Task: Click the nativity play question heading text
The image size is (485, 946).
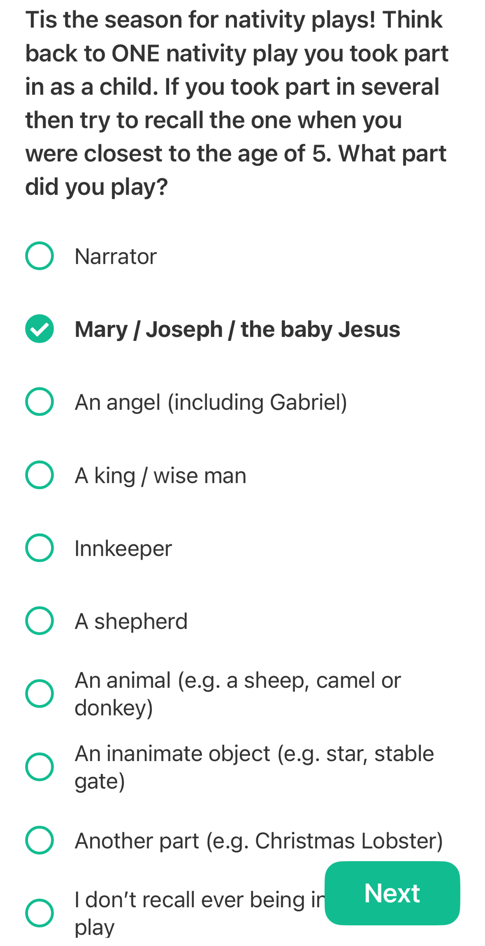Action: pyautogui.click(x=236, y=103)
